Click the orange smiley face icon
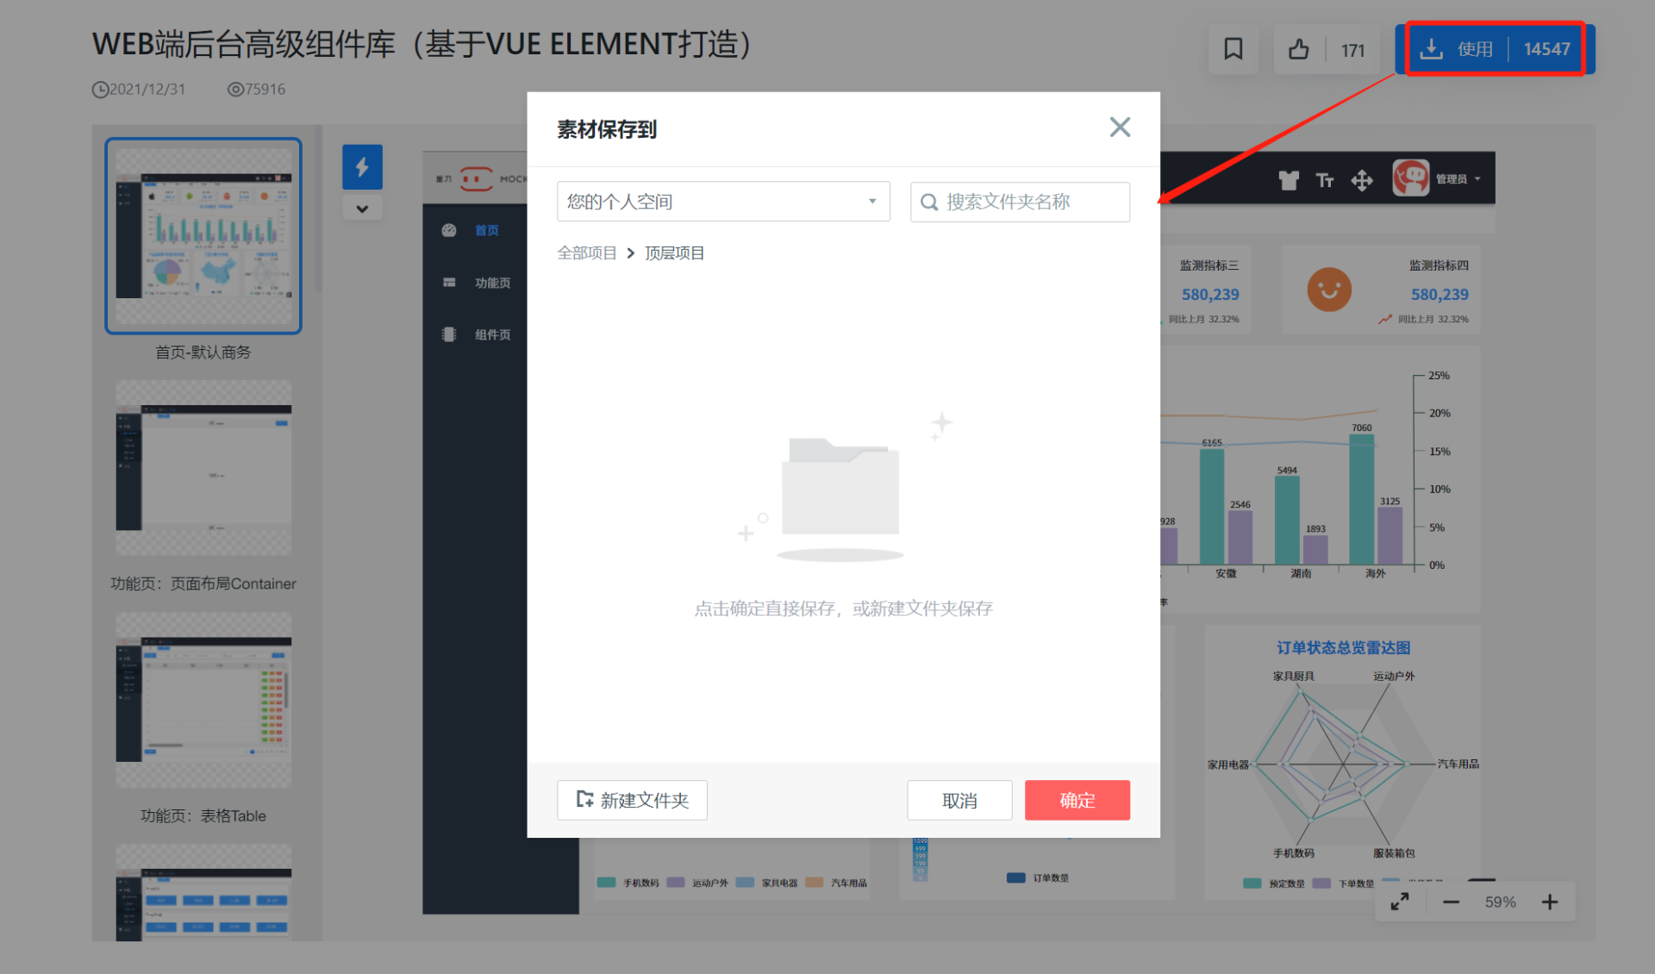The height and width of the screenshot is (974, 1655). click(x=1329, y=290)
